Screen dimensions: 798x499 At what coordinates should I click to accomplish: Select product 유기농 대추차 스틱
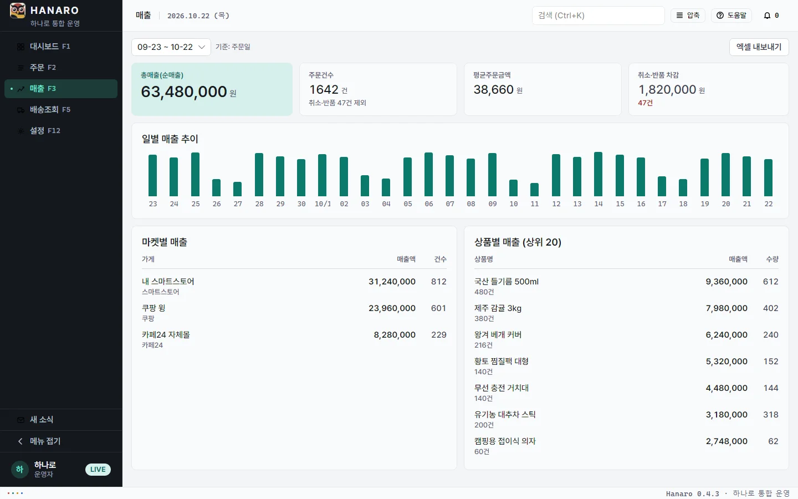[x=626, y=419]
